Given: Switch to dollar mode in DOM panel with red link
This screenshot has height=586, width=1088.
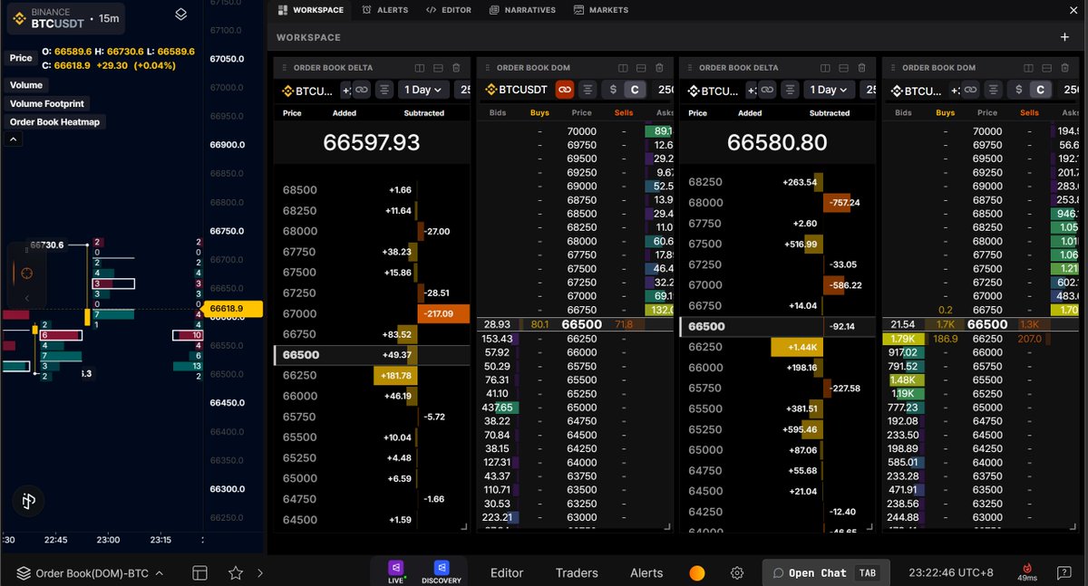Looking at the screenshot, I should click(614, 90).
